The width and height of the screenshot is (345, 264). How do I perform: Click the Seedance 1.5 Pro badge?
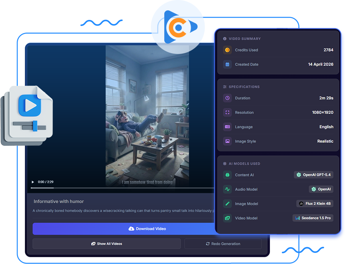[313, 218]
